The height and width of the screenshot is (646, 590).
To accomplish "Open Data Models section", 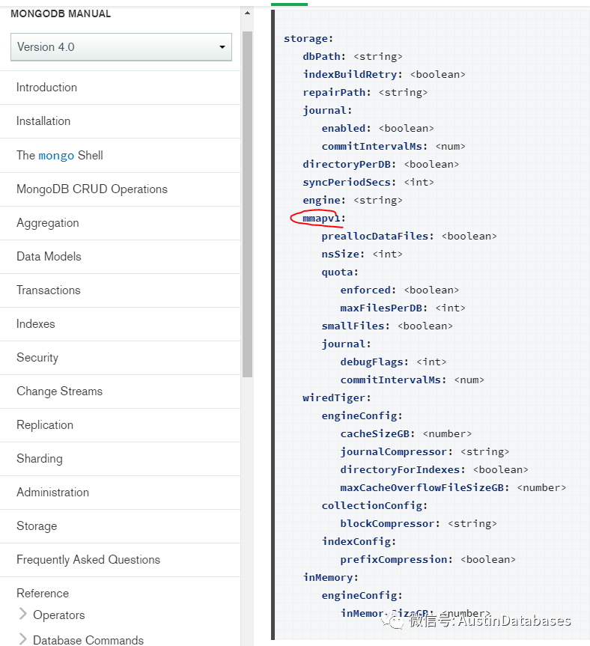I will click(x=49, y=256).
